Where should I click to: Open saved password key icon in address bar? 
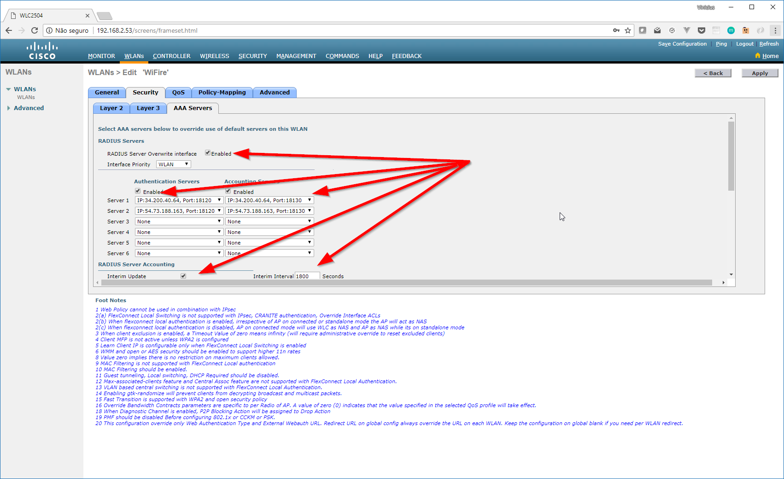click(616, 30)
